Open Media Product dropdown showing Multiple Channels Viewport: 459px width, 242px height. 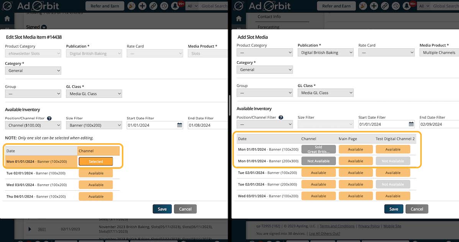pyautogui.click(x=439, y=53)
